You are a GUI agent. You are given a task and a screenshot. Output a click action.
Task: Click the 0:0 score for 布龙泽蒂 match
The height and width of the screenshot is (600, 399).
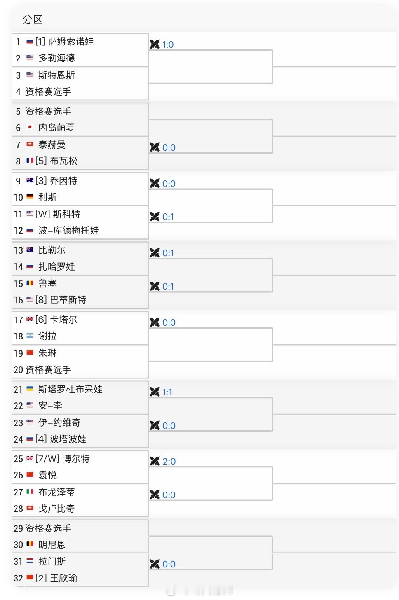pos(169,495)
